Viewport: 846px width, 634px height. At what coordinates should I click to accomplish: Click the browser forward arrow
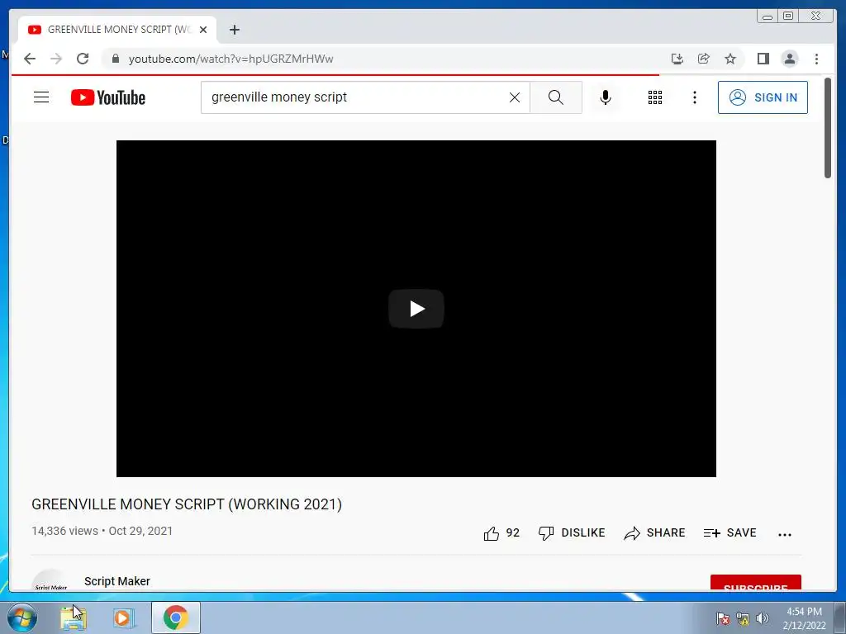tap(56, 59)
